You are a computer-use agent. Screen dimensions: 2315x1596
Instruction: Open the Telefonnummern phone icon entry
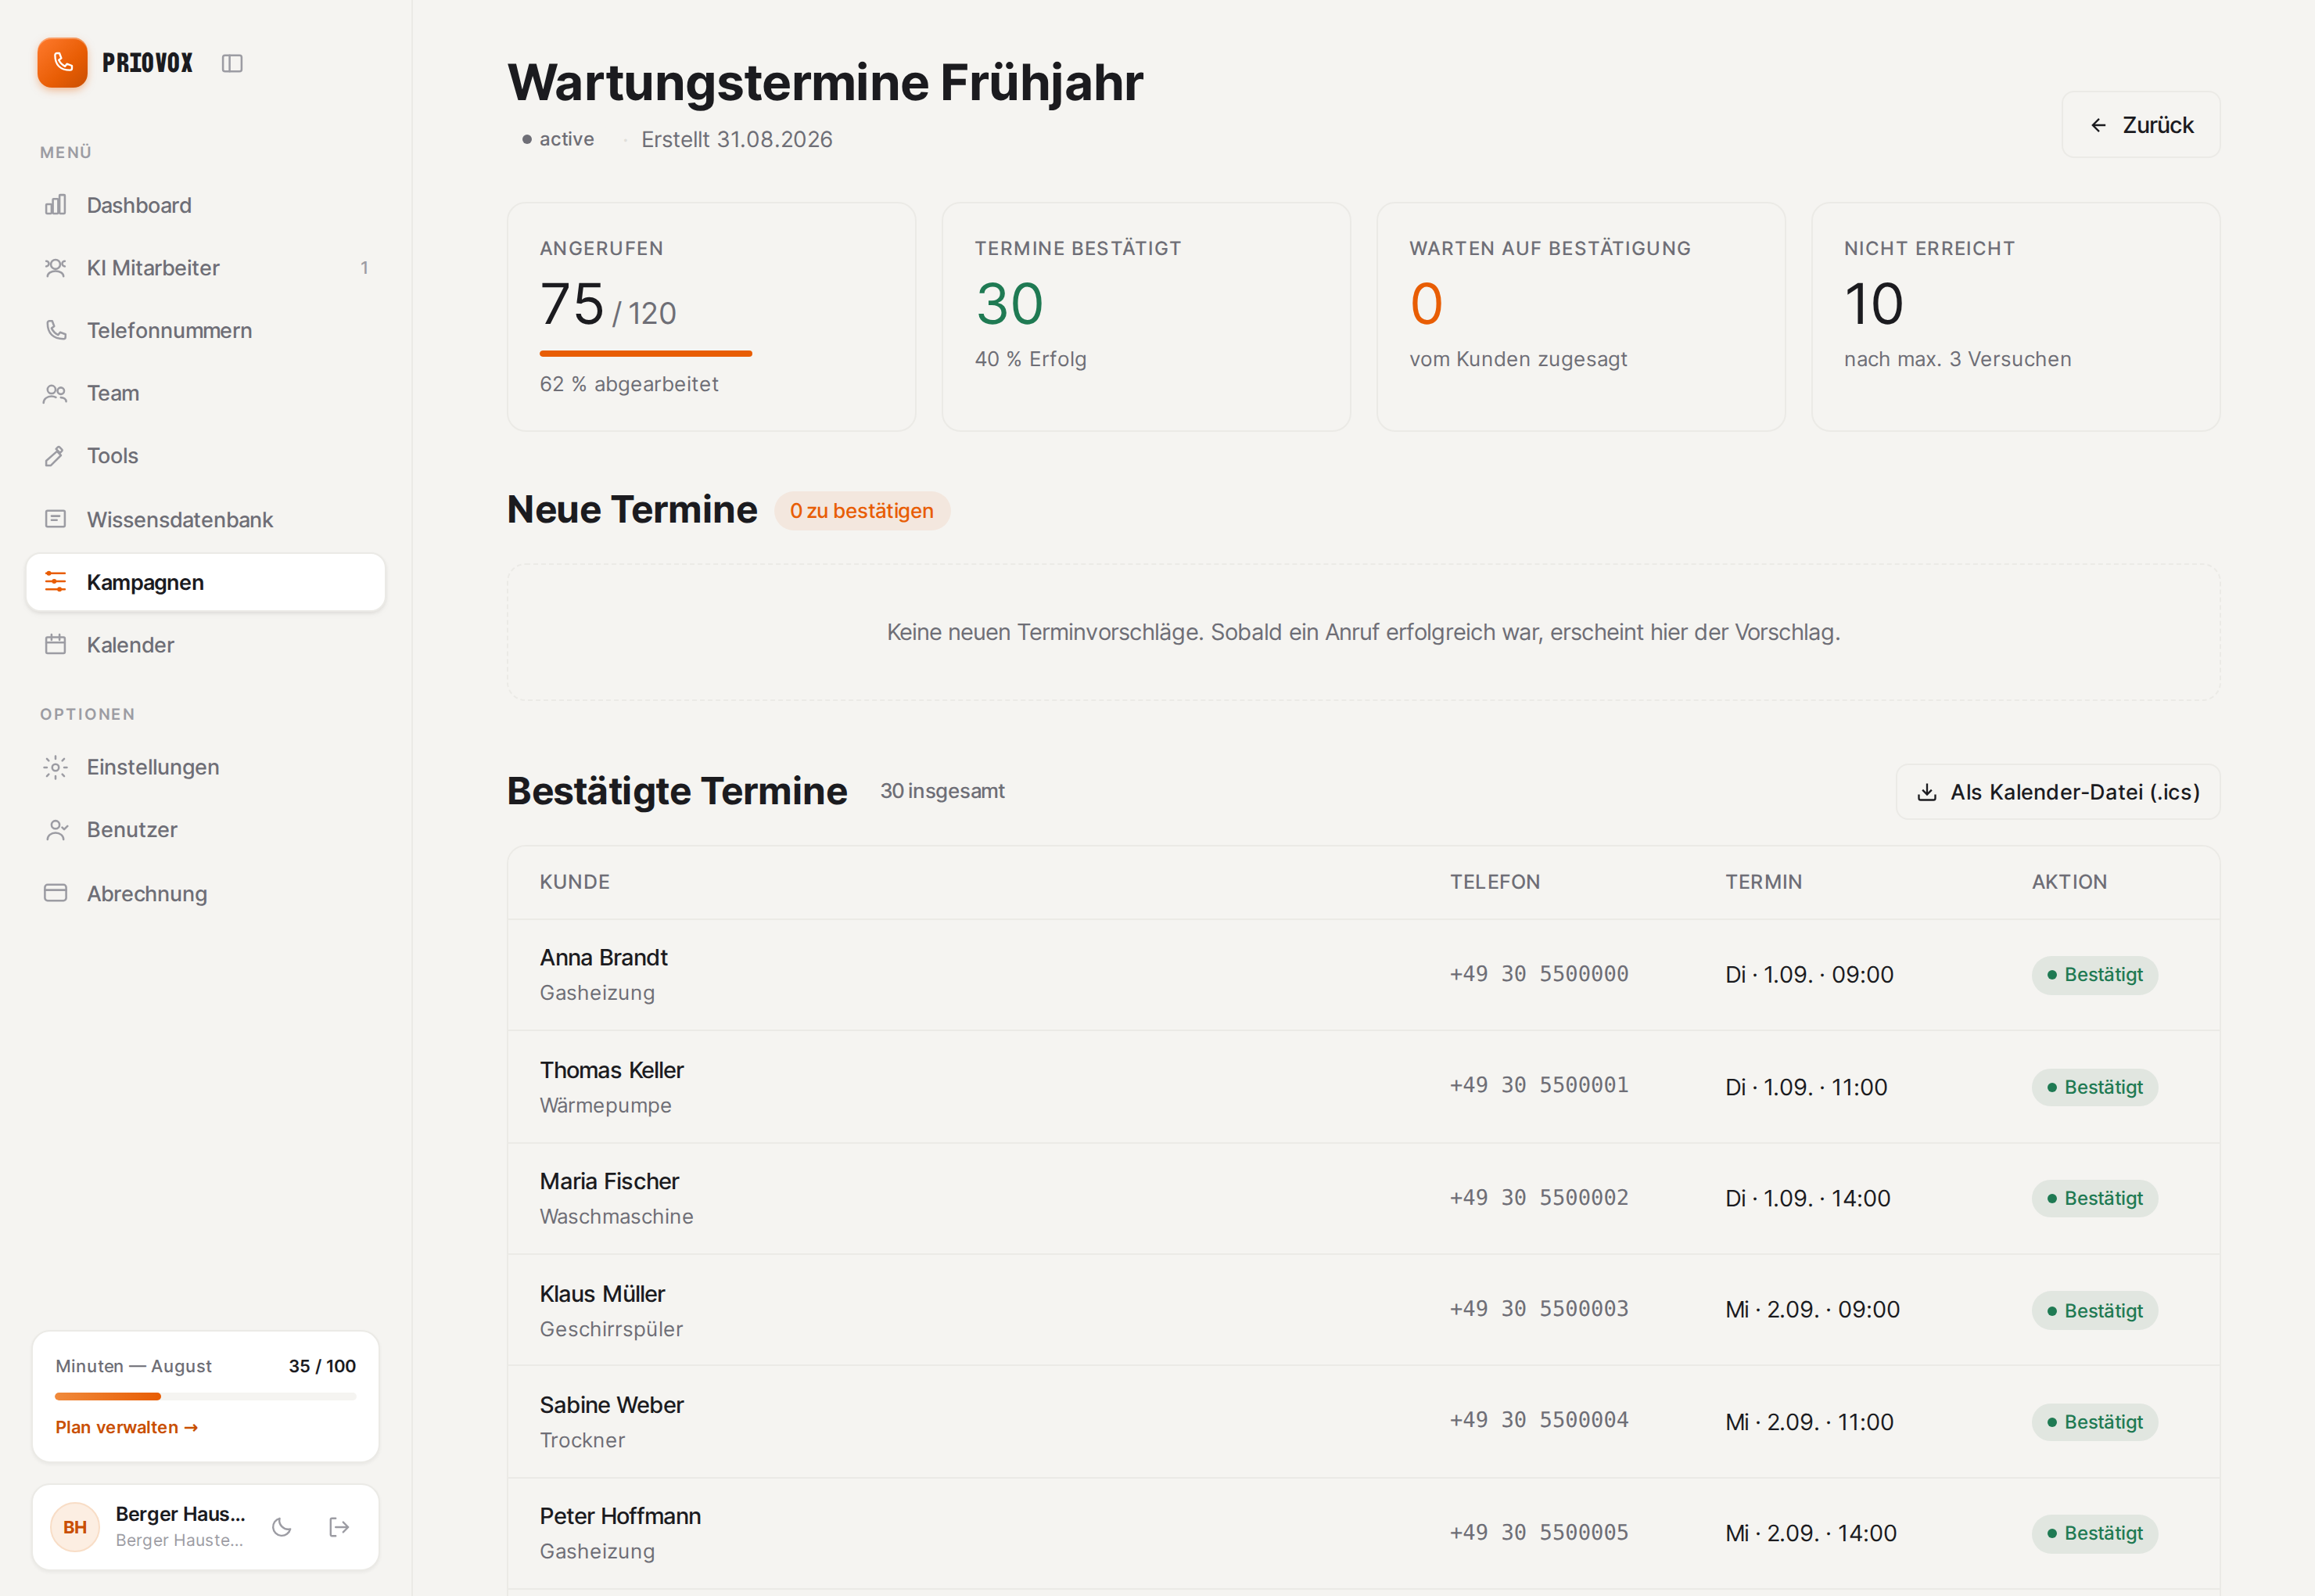56,330
